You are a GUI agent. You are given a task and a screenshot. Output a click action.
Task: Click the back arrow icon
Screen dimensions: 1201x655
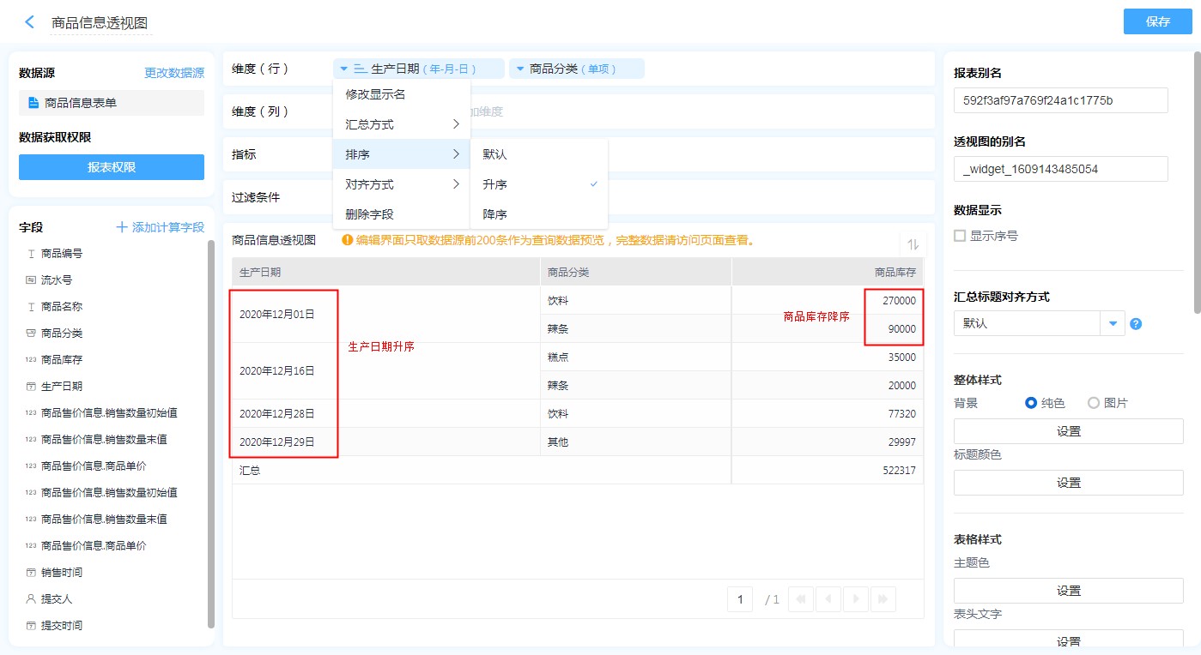pos(30,22)
